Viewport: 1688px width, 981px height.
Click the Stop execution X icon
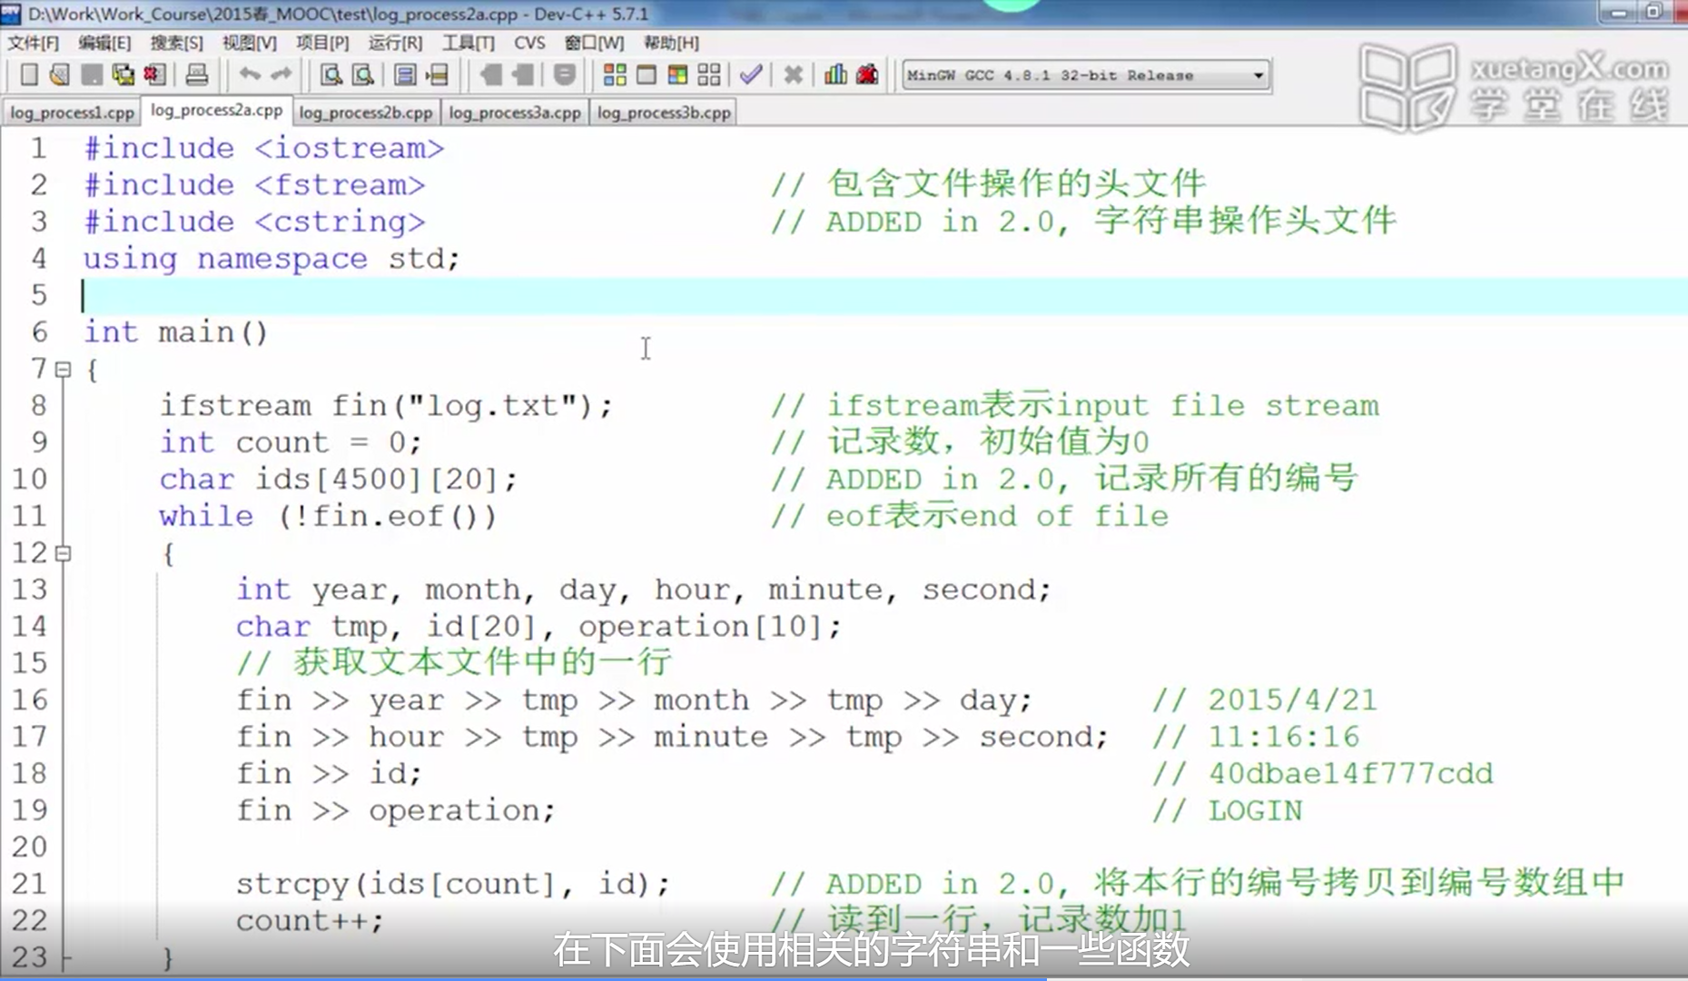(793, 75)
